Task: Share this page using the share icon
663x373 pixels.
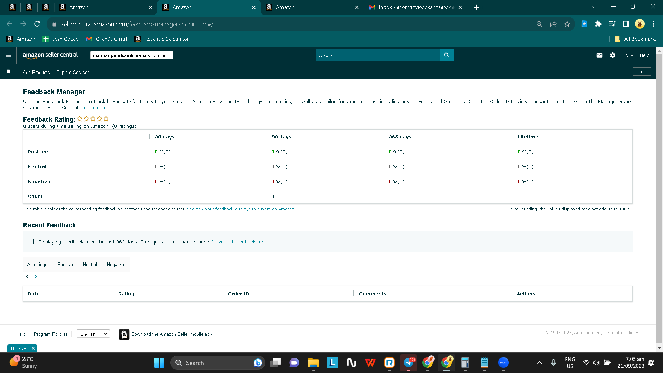Action: pyautogui.click(x=553, y=24)
